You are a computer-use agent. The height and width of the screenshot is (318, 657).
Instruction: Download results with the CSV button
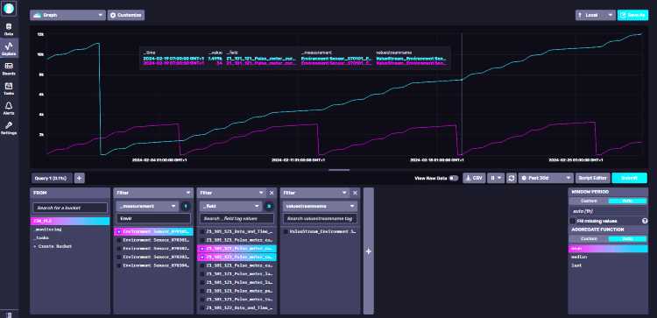[x=474, y=178]
